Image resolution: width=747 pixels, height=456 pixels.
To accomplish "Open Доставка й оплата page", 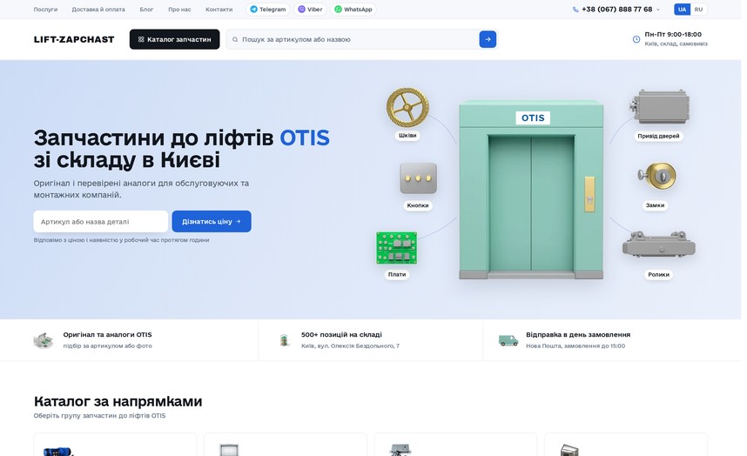I will pyautogui.click(x=98, y=10).
